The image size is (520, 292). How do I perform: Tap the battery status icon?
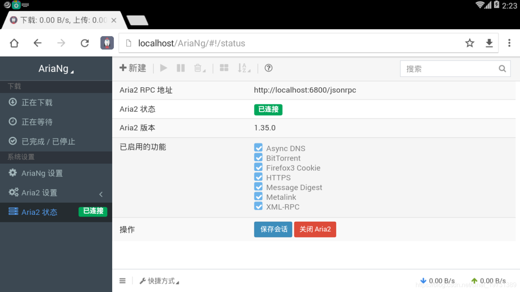pos(496,5)
